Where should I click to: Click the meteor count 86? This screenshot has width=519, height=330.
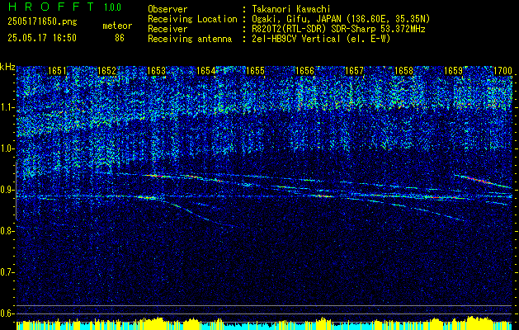pos(120,38)
